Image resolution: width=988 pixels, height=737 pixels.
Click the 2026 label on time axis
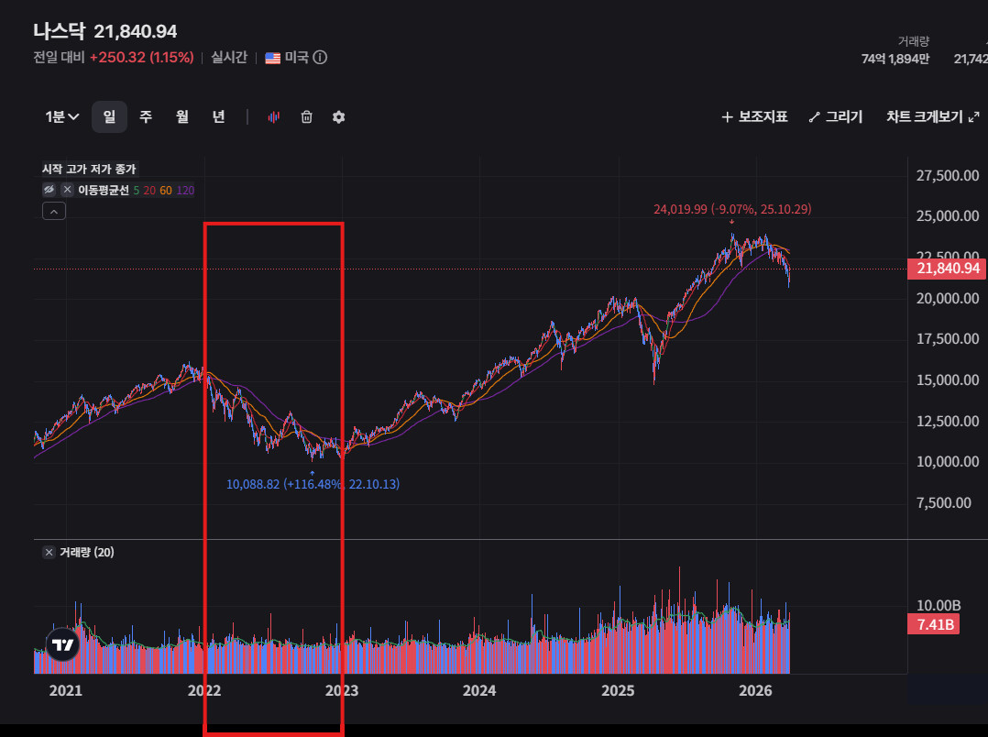pos(755,691)
